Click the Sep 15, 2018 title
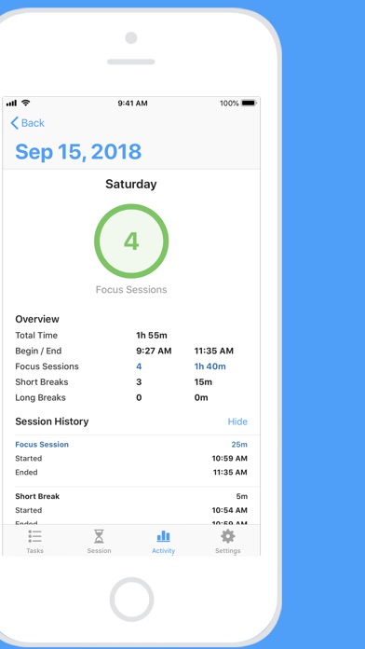The height and width of the screenshot is (649, 365). point(78,151)
